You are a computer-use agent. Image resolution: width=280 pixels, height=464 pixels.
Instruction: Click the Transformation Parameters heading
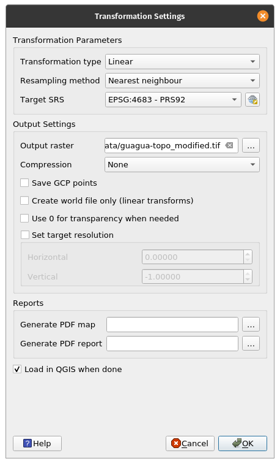(67, 40)
